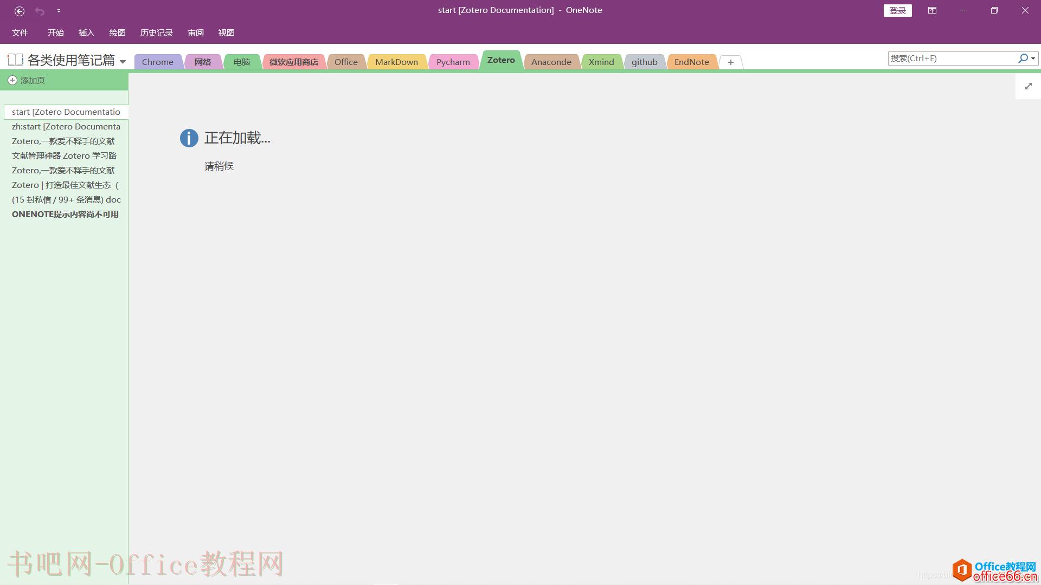
Task: Click the back arrow icon in title bar
Action: click(20, 11)
